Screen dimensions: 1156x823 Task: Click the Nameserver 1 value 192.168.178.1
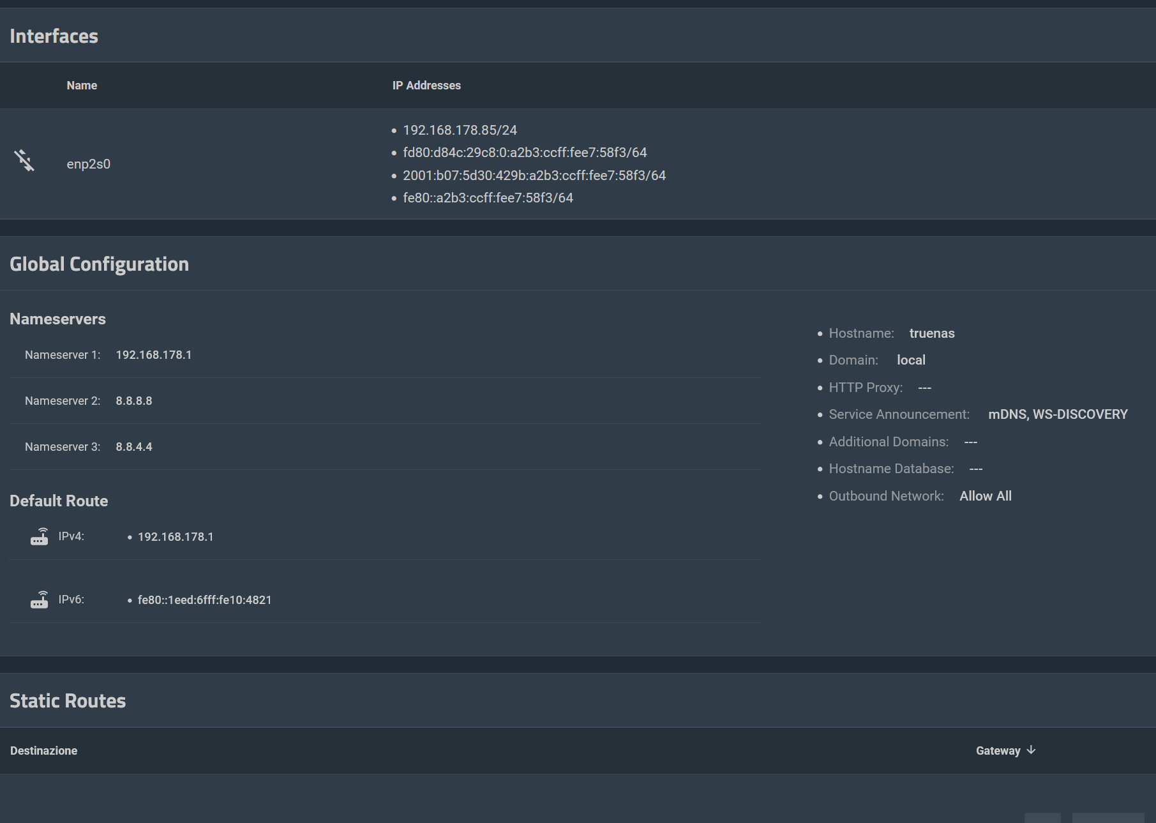coord(153,355)
